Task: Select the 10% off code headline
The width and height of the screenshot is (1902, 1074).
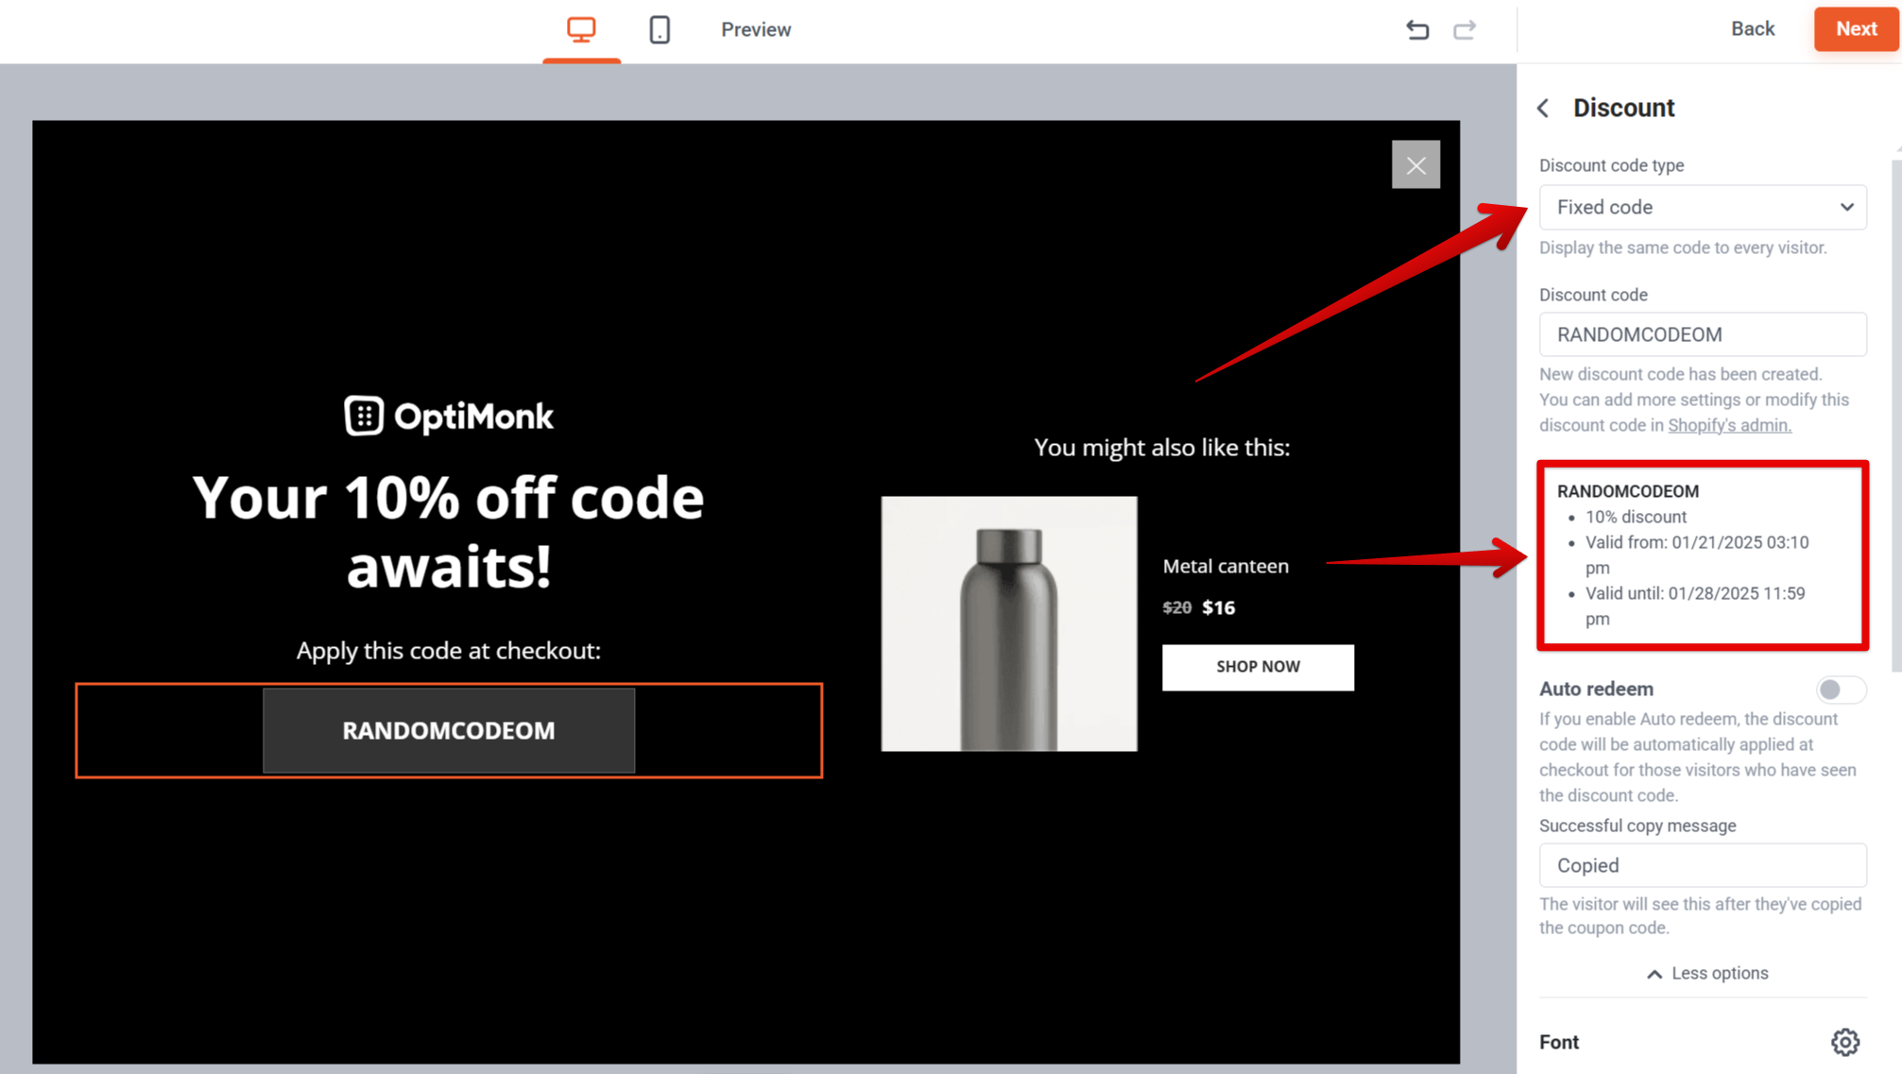Action: (x=449, y=531)
